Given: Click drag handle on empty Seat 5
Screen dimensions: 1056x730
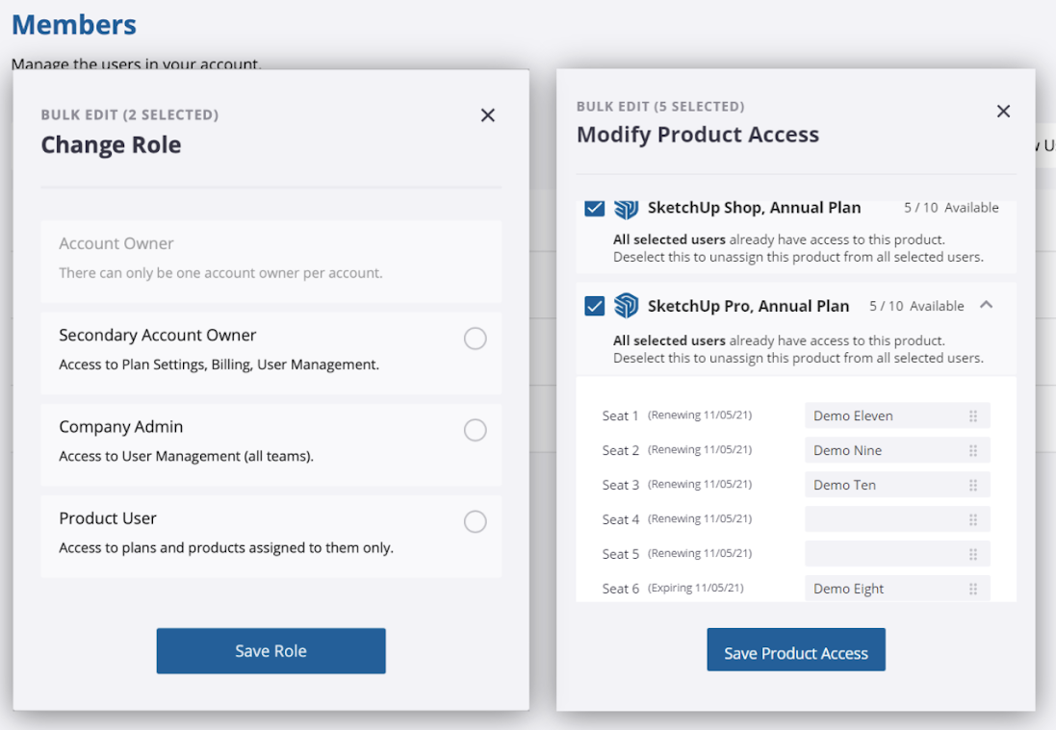Looking at the screenshot, I should [973, 554].
